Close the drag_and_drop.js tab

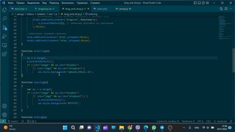click(88, 9)
